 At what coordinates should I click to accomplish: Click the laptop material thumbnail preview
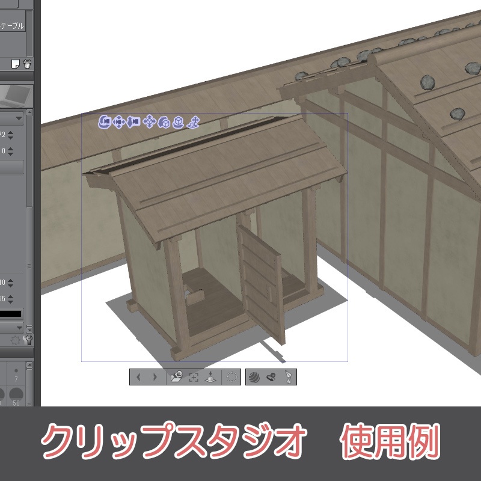tap(12, 96)
